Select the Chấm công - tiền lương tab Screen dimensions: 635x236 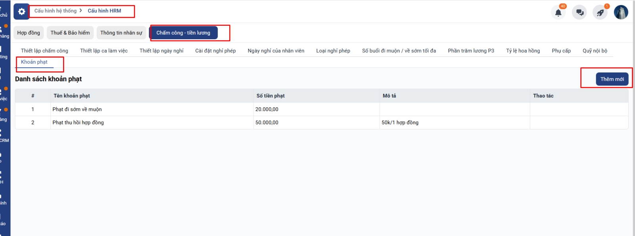[183, 33]
